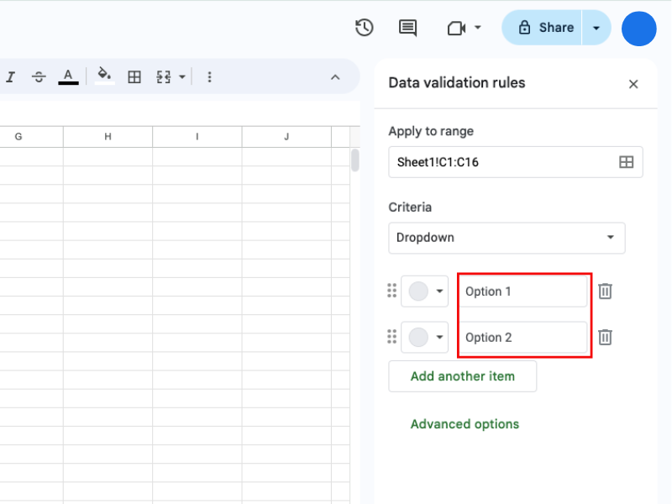
Task: Click the Meet video camera icon
Action: 456,28
